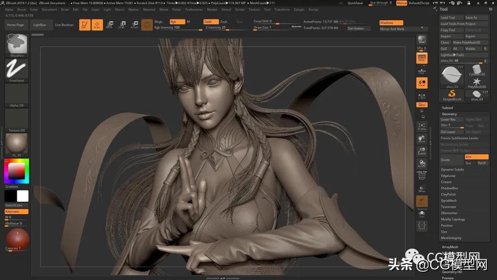The image size is (497, 280).
Task: Switch to the Home Page tab
Action: click(16, 25)
